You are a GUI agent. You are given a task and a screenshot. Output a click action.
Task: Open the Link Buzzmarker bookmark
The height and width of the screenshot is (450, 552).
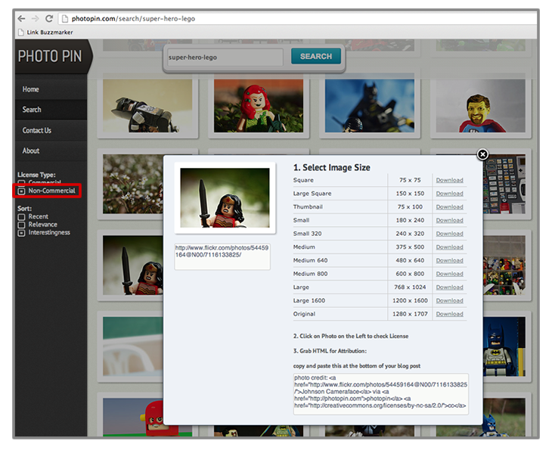(x=45, y=32)
